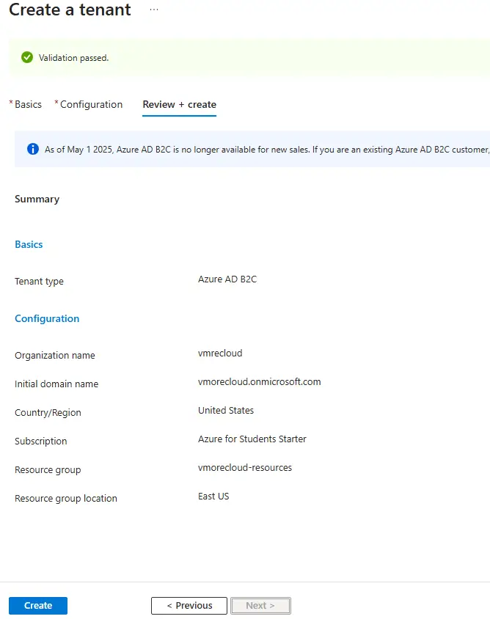This screenshot has width=490, height=619.
Task: Click the Organization name label
Action: point(55,355)
